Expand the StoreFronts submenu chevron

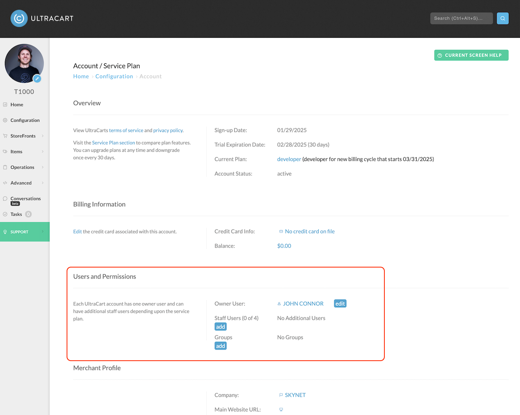42,136
